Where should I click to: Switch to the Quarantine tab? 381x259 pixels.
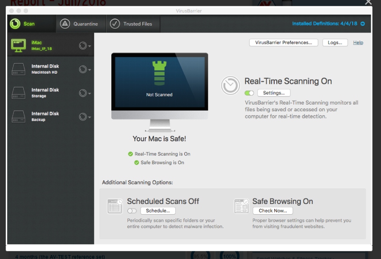[x=81, y=24]
